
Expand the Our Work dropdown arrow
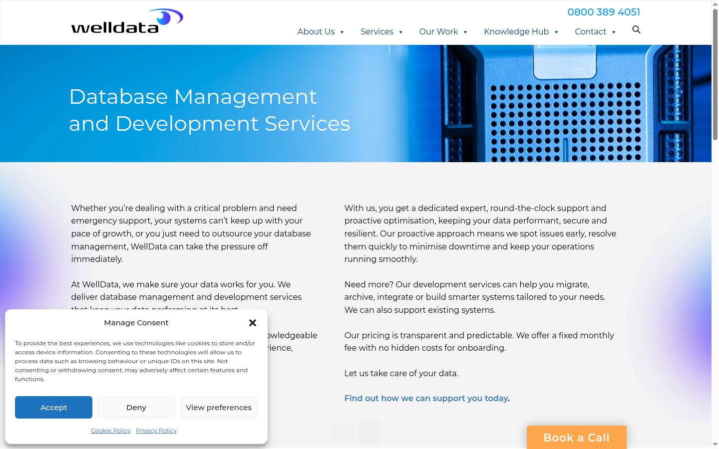click(465, 32)
